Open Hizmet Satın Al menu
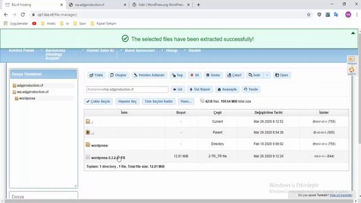The image size is (361, 203). [x=100, y=50]
